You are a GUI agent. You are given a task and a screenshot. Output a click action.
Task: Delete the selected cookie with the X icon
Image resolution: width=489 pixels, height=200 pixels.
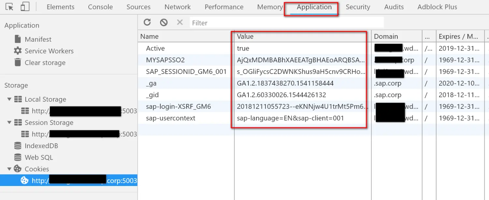pyautogui.click(x=180, y=22)
